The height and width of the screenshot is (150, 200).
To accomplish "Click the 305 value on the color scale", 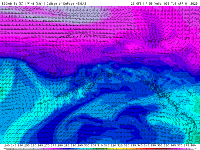I will tap(93, 145).
